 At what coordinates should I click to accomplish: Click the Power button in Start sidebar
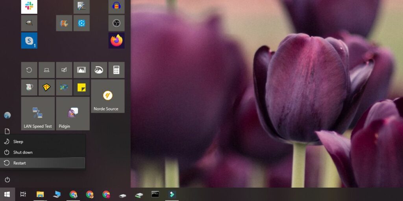[x=7, y=180]
